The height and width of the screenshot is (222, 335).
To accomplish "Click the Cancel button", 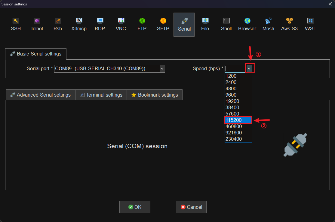I will [191, 207].
